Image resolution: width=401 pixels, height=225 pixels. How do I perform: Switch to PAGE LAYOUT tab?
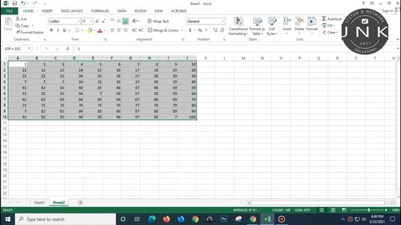(x=72, y=11)
